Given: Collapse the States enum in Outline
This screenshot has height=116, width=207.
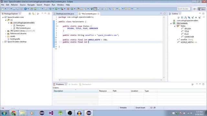Looking at the screenshot, I should tap(175, 26).
